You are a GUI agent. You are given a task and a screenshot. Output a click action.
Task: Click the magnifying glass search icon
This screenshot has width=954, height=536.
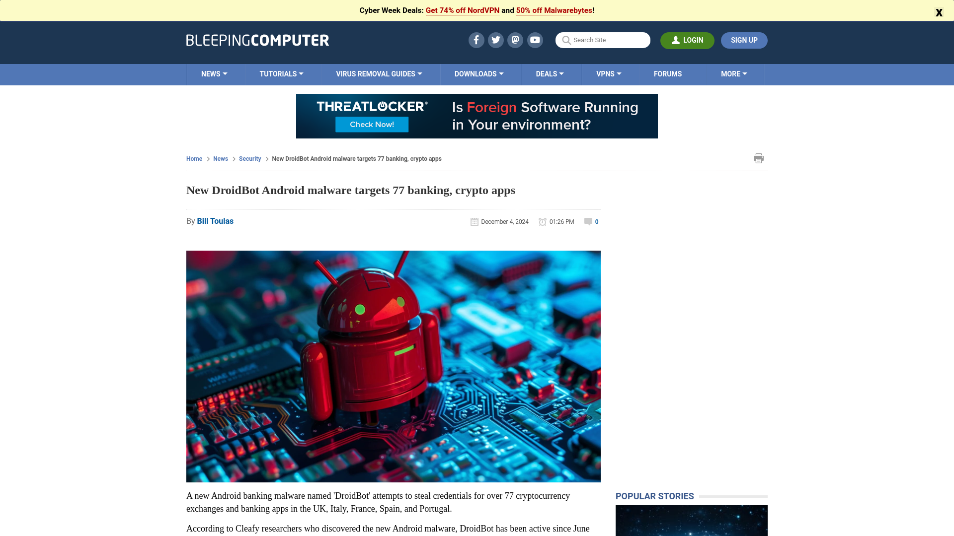[x=566, y=40]
